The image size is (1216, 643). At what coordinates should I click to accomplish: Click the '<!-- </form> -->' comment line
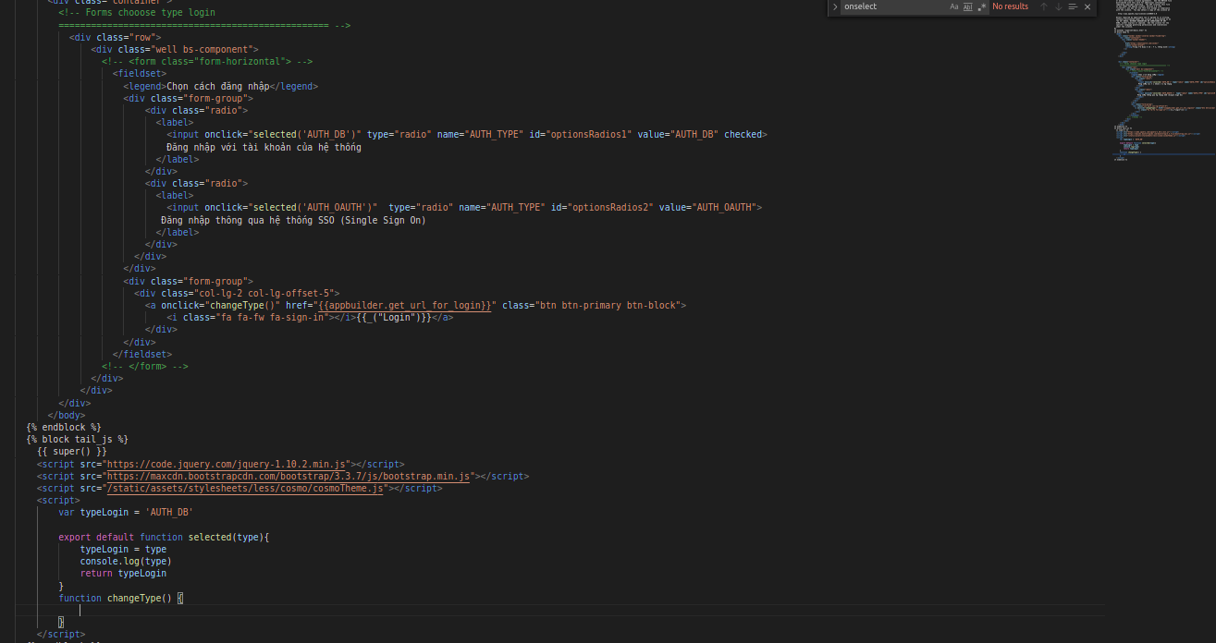145,366
